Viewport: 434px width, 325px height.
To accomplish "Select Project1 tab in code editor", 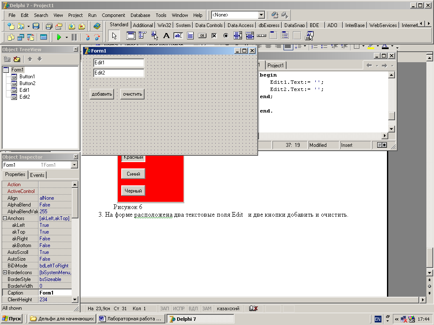I will (x=275, y=66).
